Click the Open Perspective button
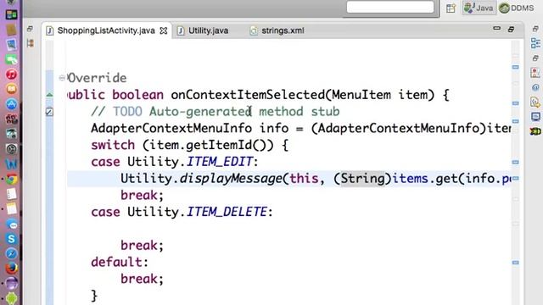Viewport: 543px width, 305px height. click(x=451, y=8)
